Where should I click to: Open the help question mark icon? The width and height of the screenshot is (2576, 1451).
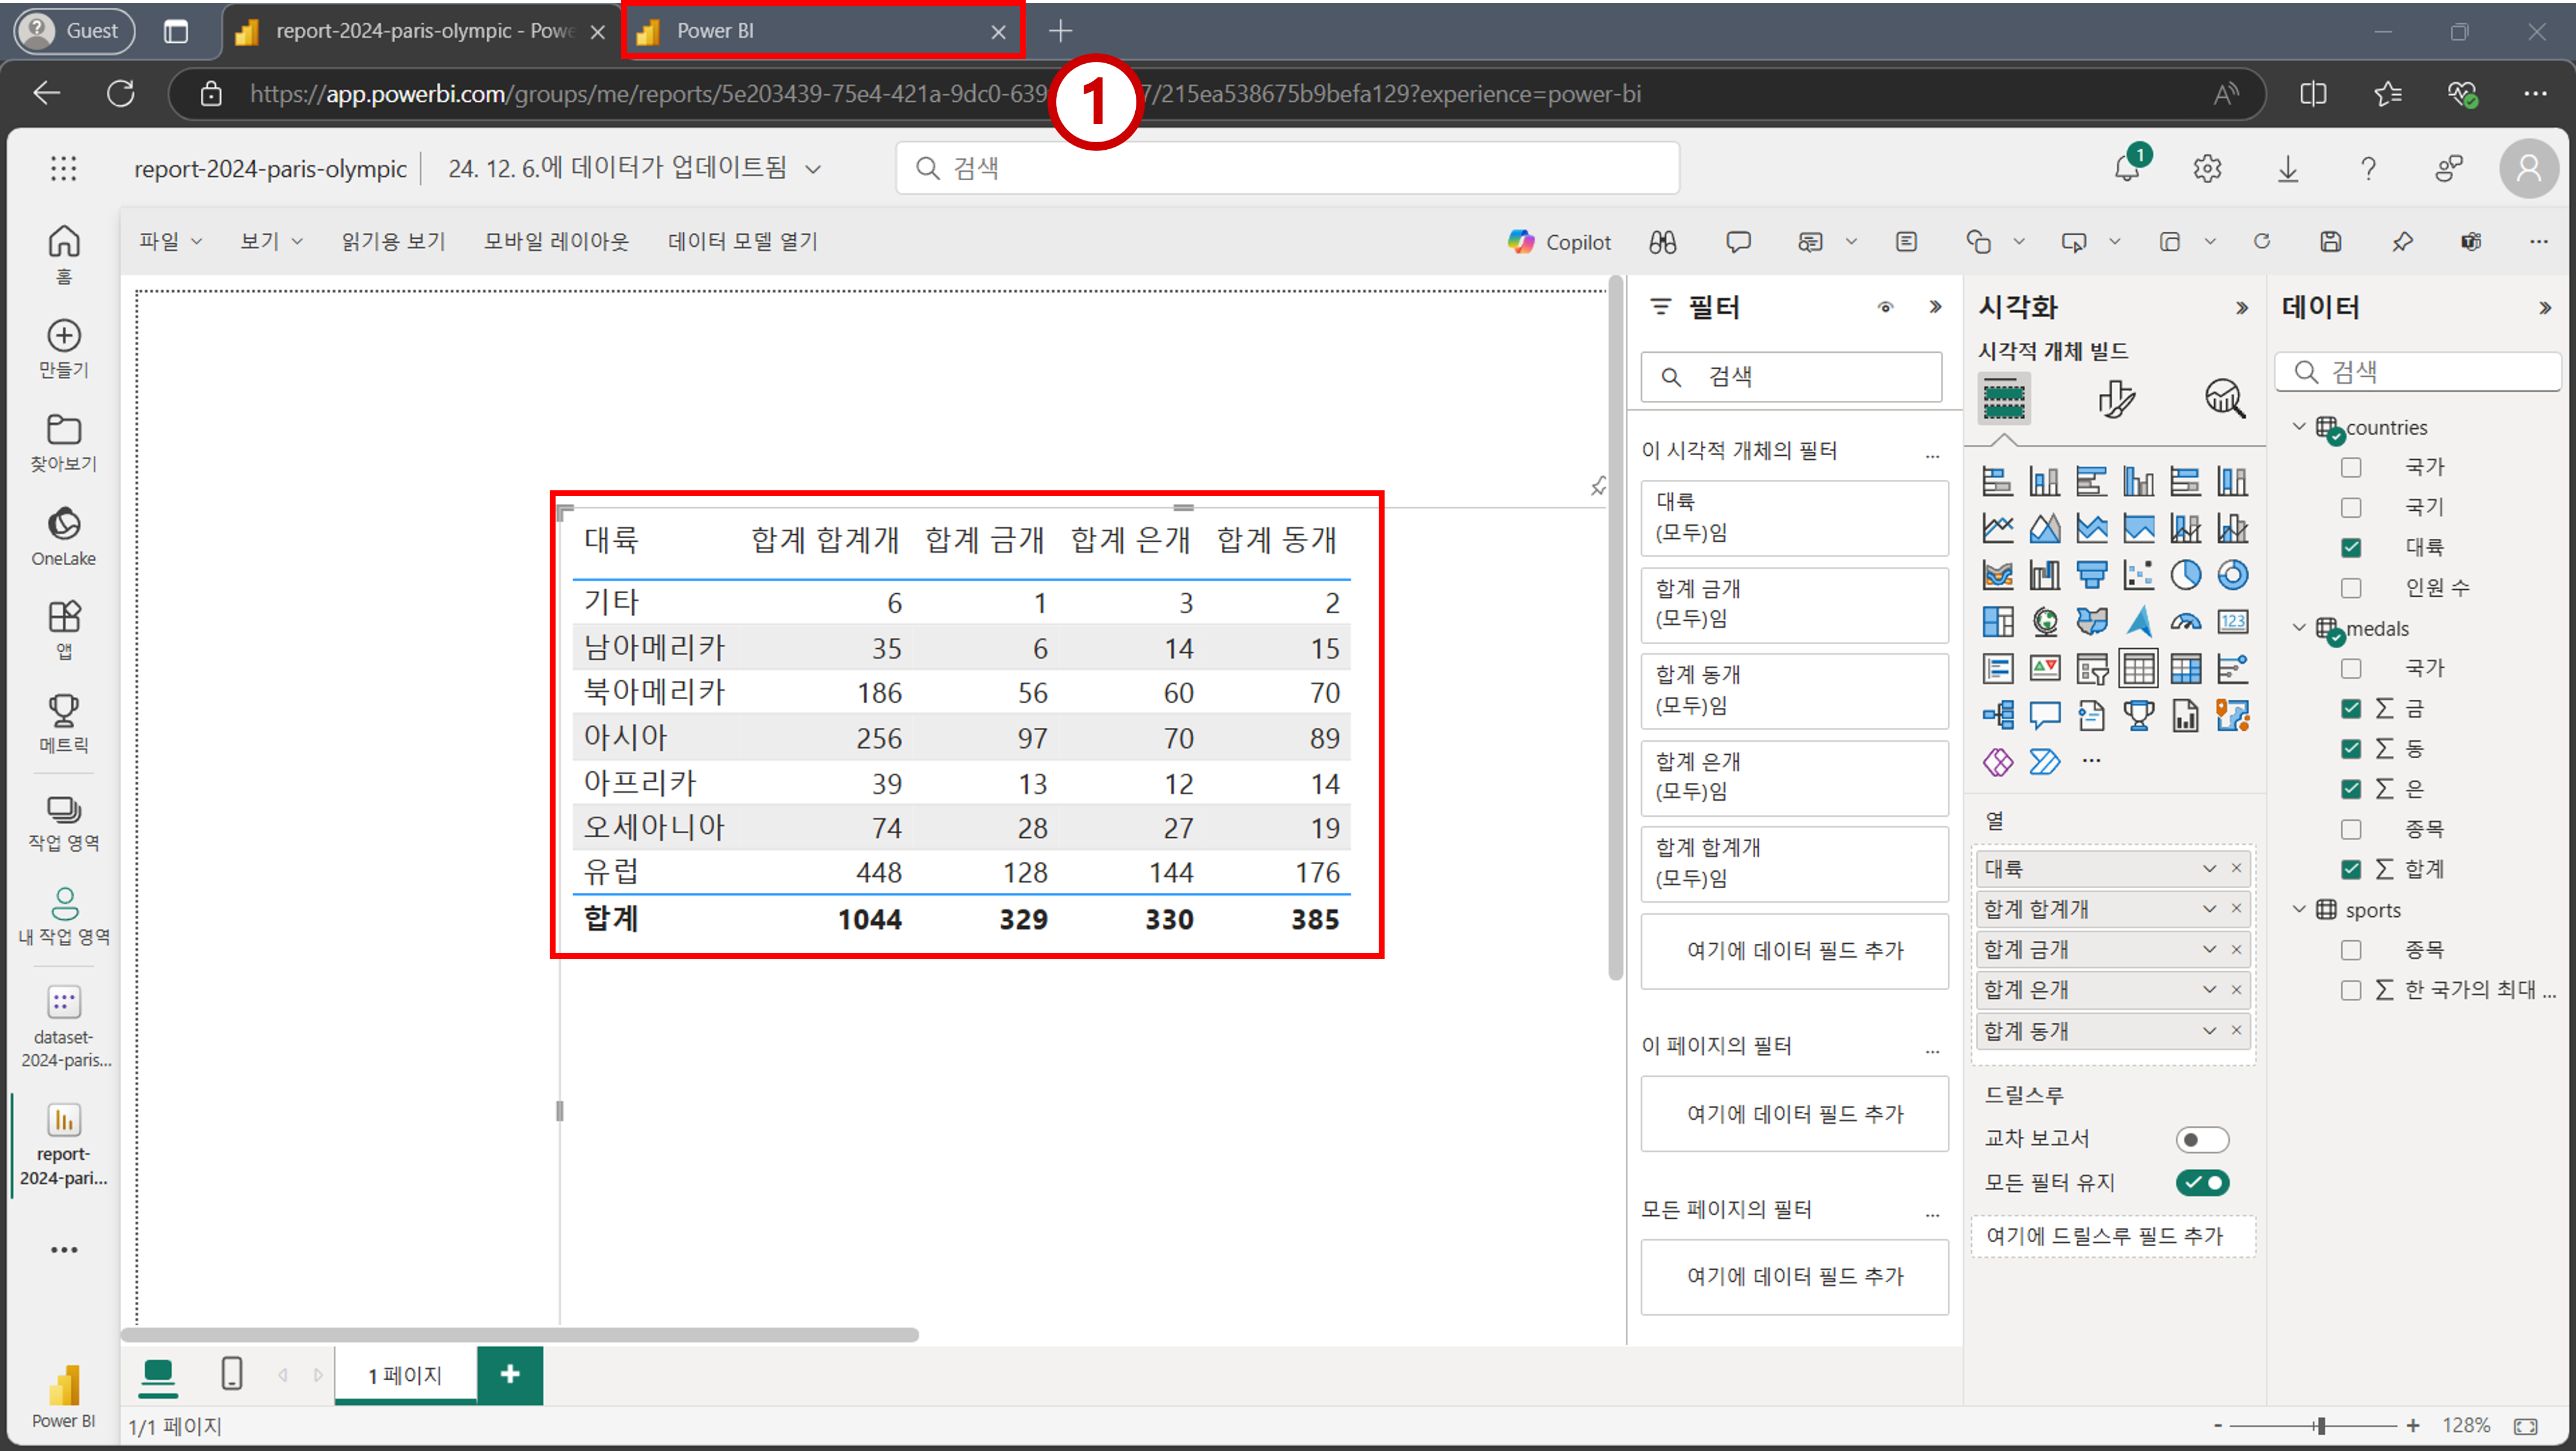tap(2368, 168)
